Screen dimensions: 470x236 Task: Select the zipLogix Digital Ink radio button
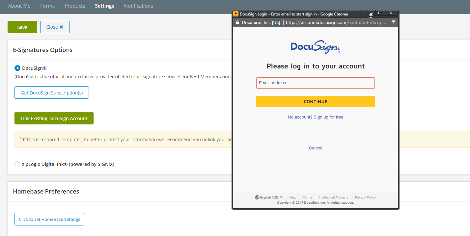17,164
